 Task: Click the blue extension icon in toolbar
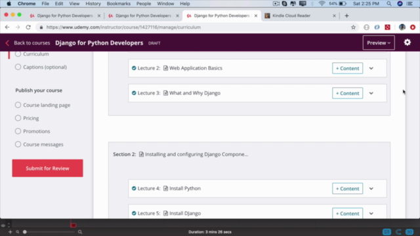(377, 27)
